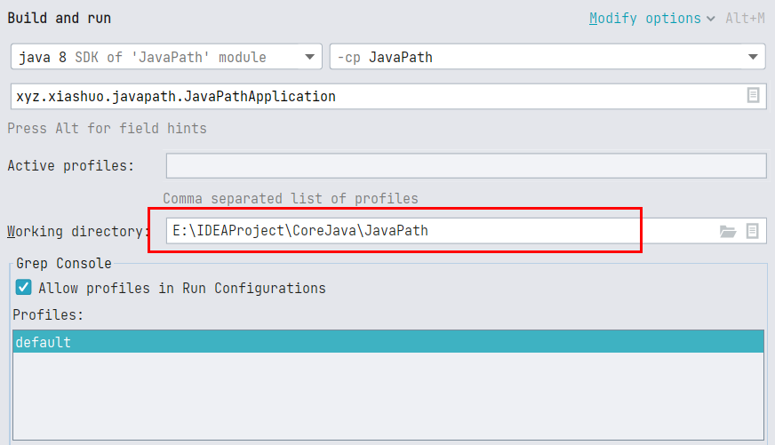The width and height of the screenshot is (775, 445).
Task: Click the Press Alt for field hints text
Action: [x=107, y=129]
